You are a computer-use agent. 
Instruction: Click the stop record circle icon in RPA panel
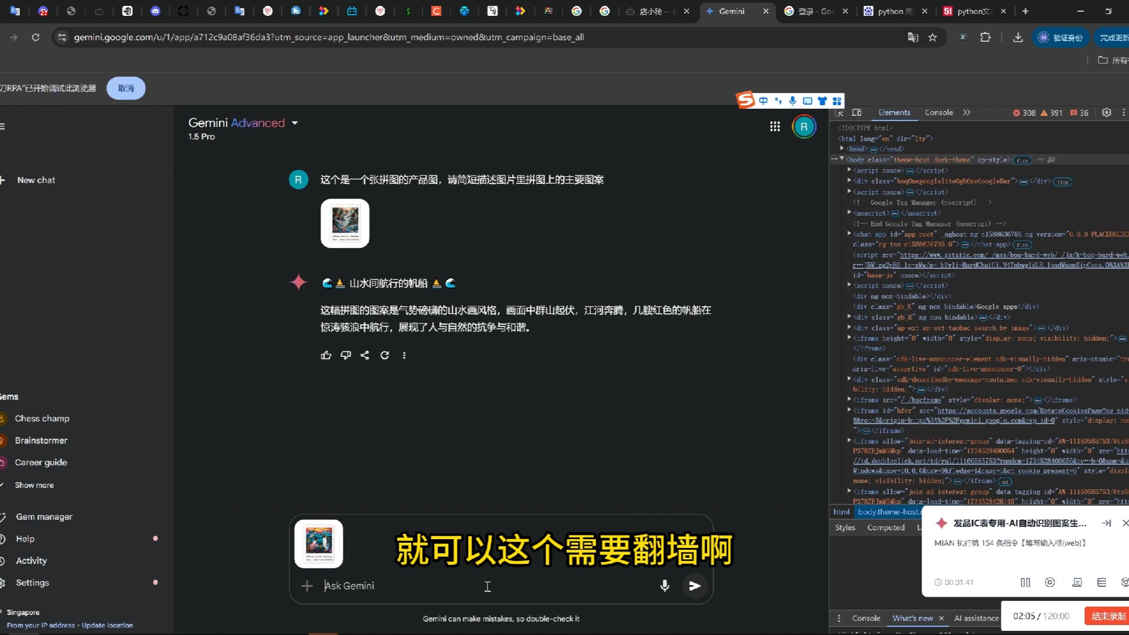(x=1050, y=582)
